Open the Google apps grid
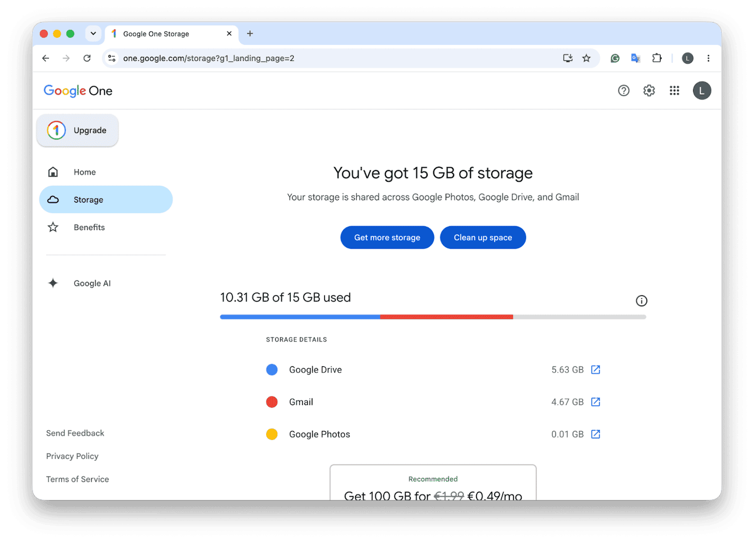 [674, 91]
